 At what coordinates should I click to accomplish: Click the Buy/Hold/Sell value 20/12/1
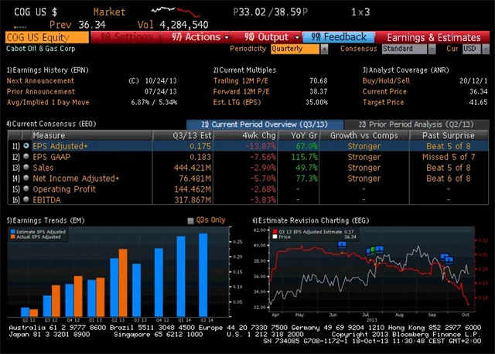(473, 80)
